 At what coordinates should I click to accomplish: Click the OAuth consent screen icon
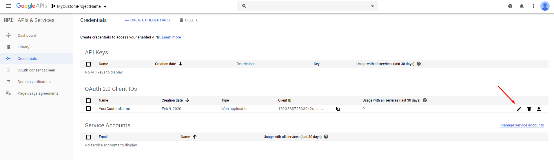pyautogui.click(x=8, y=70)
